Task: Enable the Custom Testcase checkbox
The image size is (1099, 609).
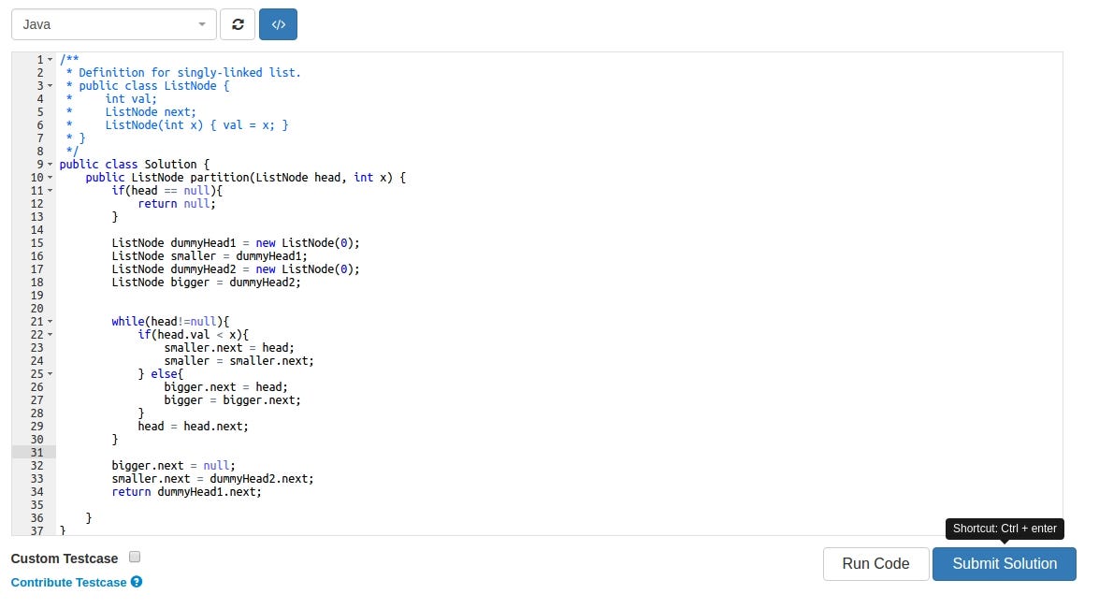Action: (x=135, y=556)
